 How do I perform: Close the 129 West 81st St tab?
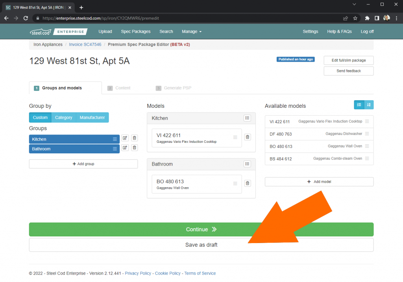(70, 7)
